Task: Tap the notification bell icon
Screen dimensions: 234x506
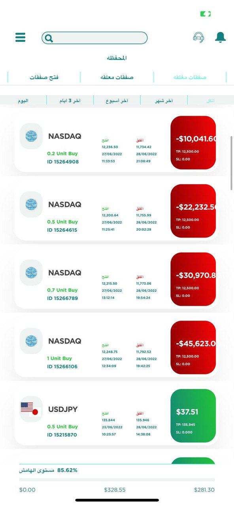Action: click(x=220, y=37)
